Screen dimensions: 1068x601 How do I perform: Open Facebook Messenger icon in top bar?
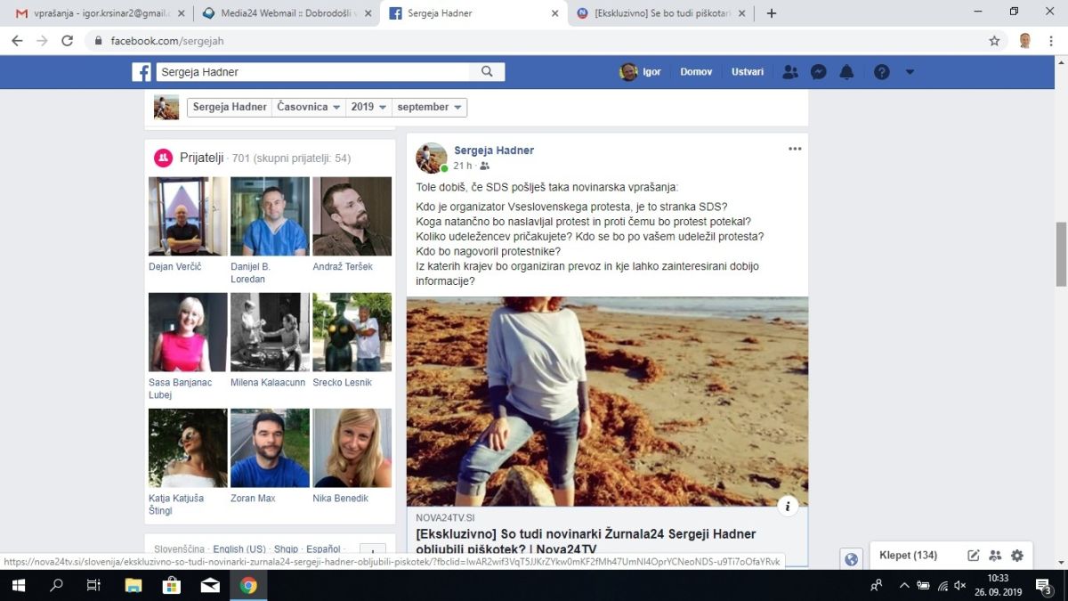coord(819,72)
